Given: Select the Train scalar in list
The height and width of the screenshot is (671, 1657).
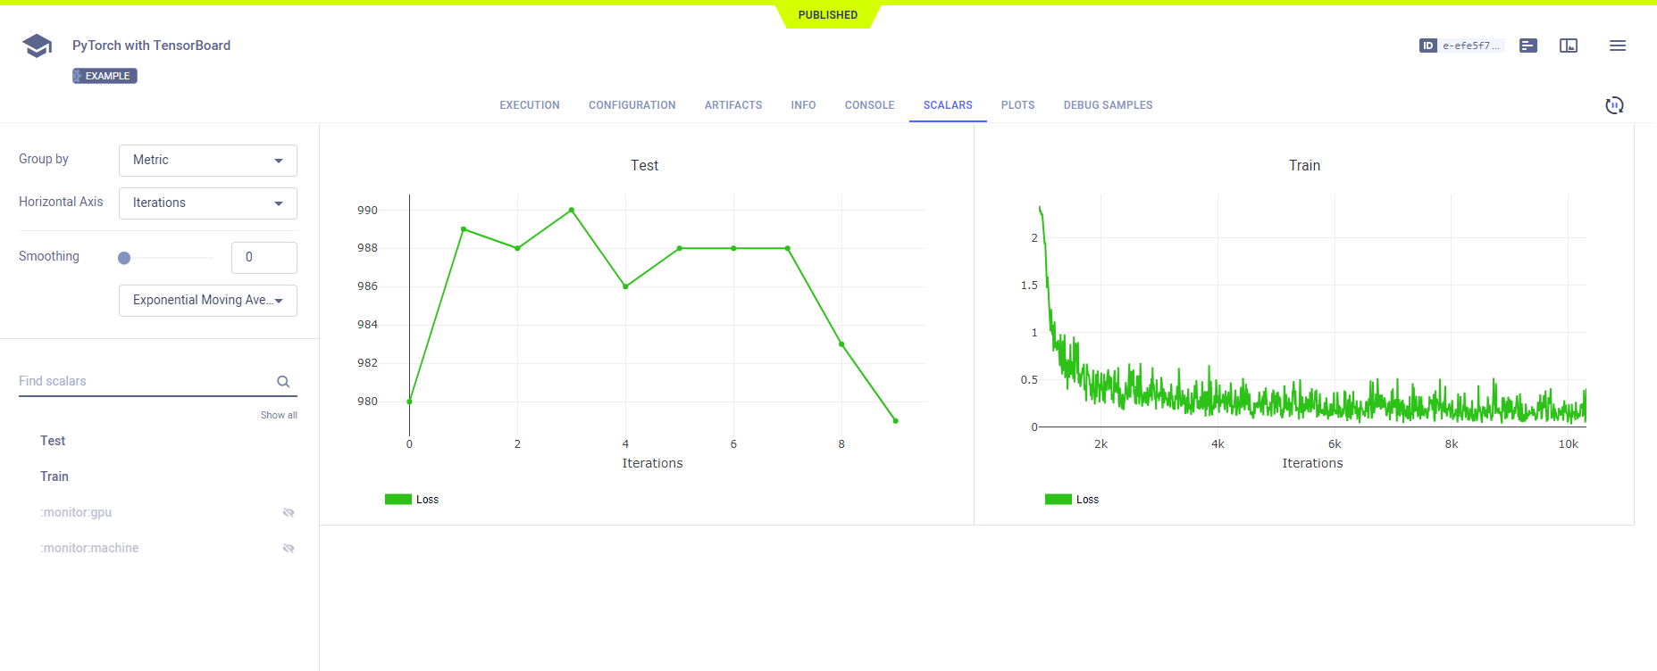Looking at the screenshot, I should pos(54,476).
